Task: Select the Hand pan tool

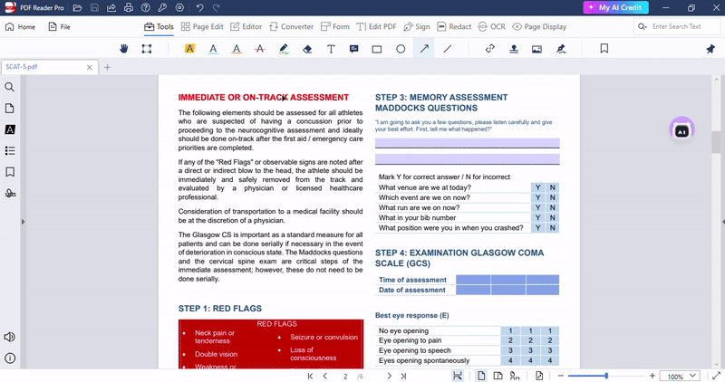Action: [x=123, y=49]
